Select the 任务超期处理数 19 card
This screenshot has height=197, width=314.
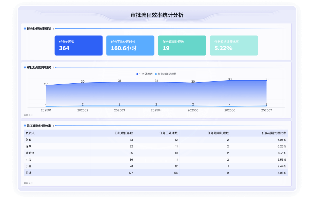182,45
